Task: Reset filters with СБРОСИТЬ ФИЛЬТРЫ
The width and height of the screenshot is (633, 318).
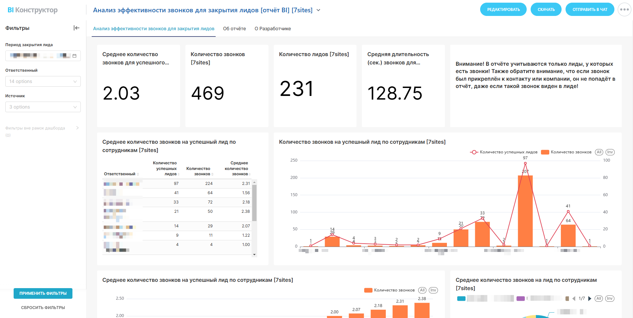Action: tap(43, 308)
